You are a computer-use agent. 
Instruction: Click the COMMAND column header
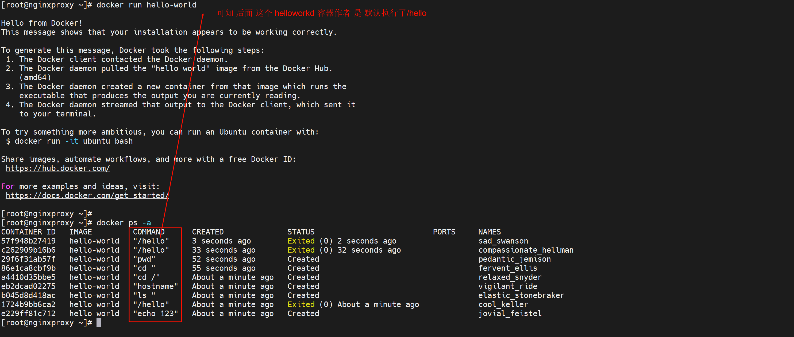149,232
